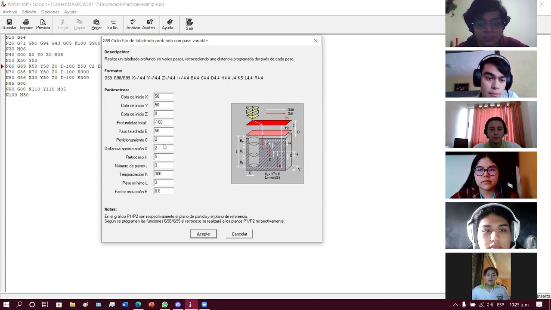The image size is (551, 310).
Task: Edit the Distancia aproximación D field
Action: (x=164, y=148)
